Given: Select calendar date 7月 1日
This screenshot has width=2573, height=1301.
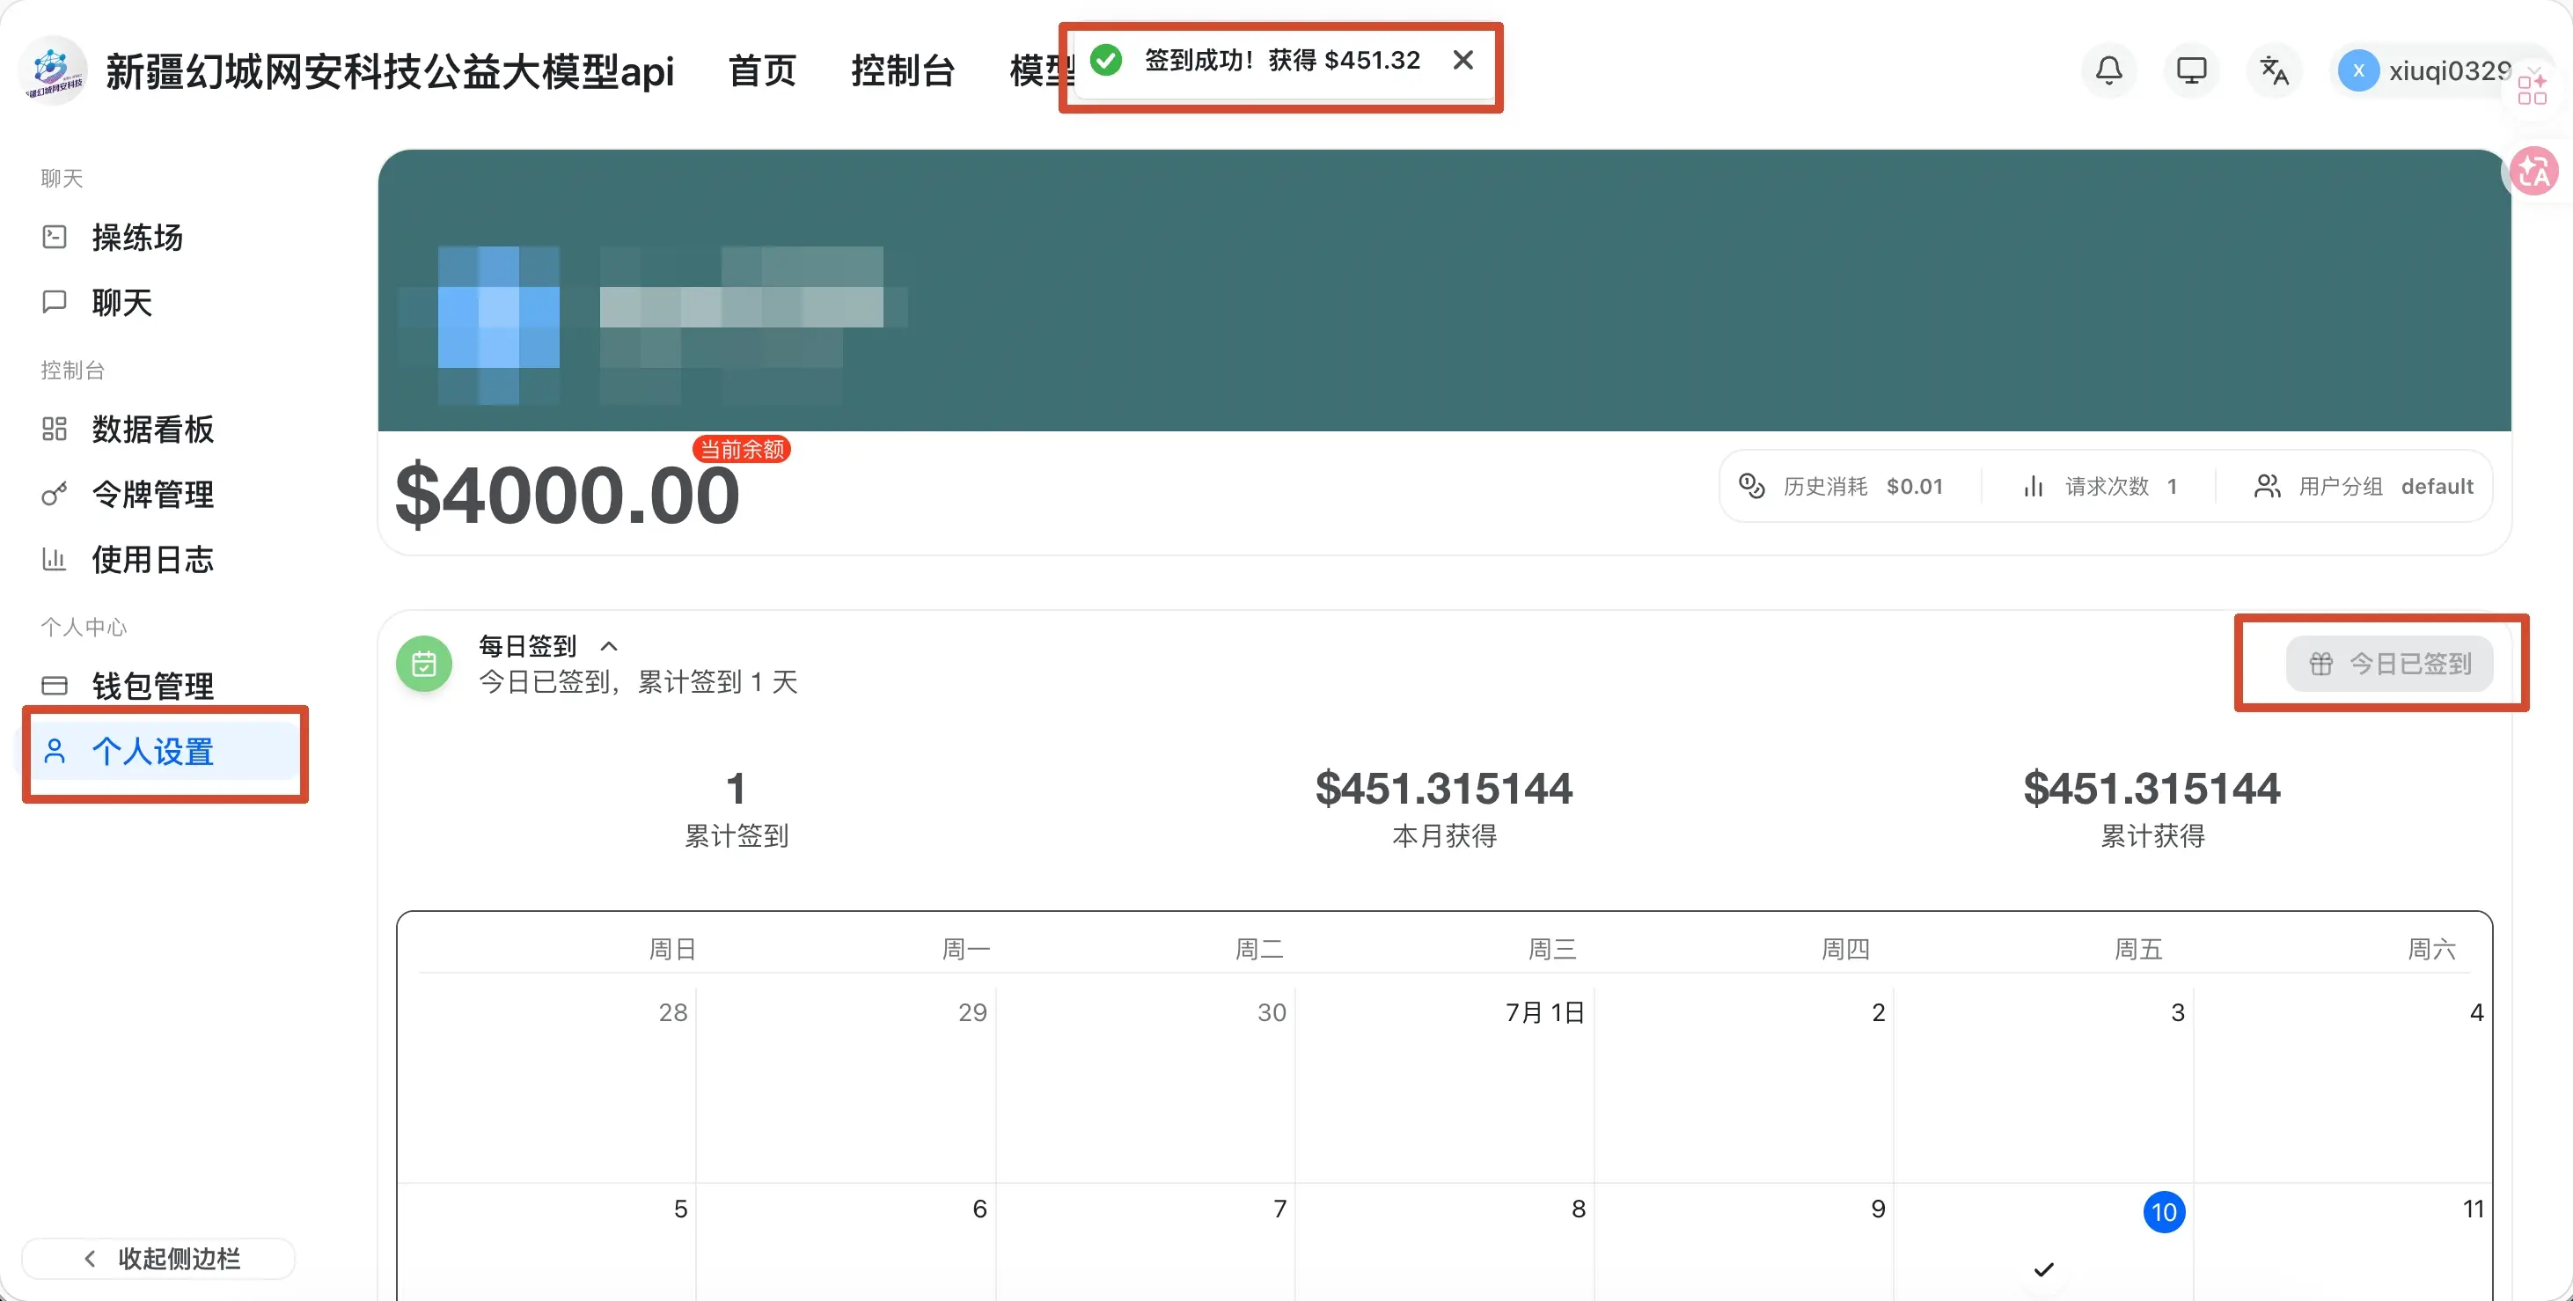Looking at the screenshot, I should pos(1544,1012).
